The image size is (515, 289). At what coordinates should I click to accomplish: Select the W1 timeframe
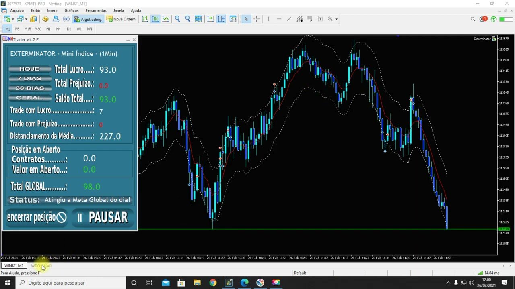79,29
